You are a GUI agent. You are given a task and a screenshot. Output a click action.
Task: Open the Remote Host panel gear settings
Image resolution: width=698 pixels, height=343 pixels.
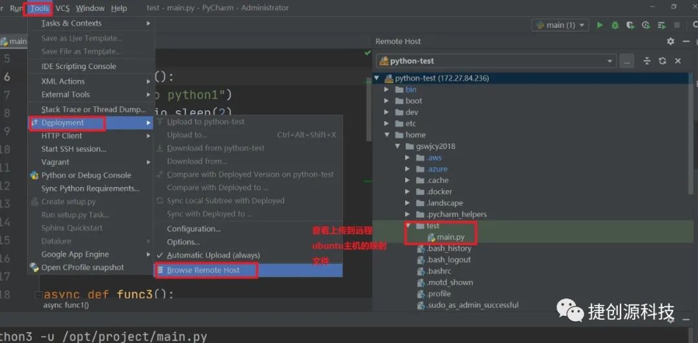(x=670, y=41)
